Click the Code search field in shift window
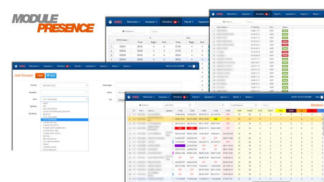Screen dimensions: 324x182 coord(166,32)
